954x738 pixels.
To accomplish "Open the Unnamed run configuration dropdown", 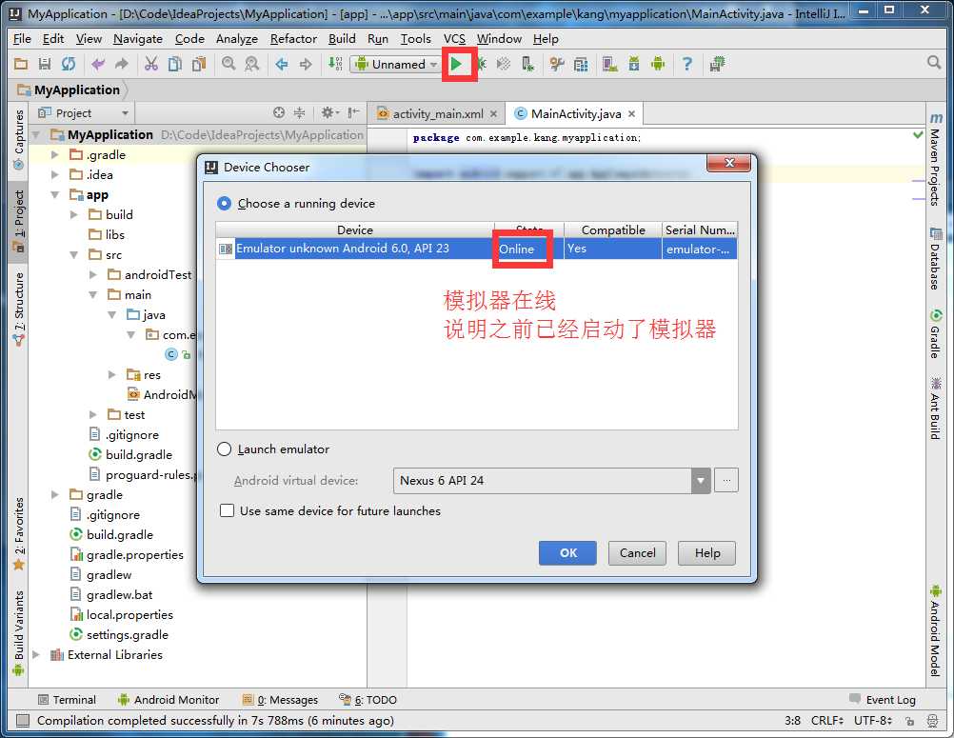I will (396, 64).
